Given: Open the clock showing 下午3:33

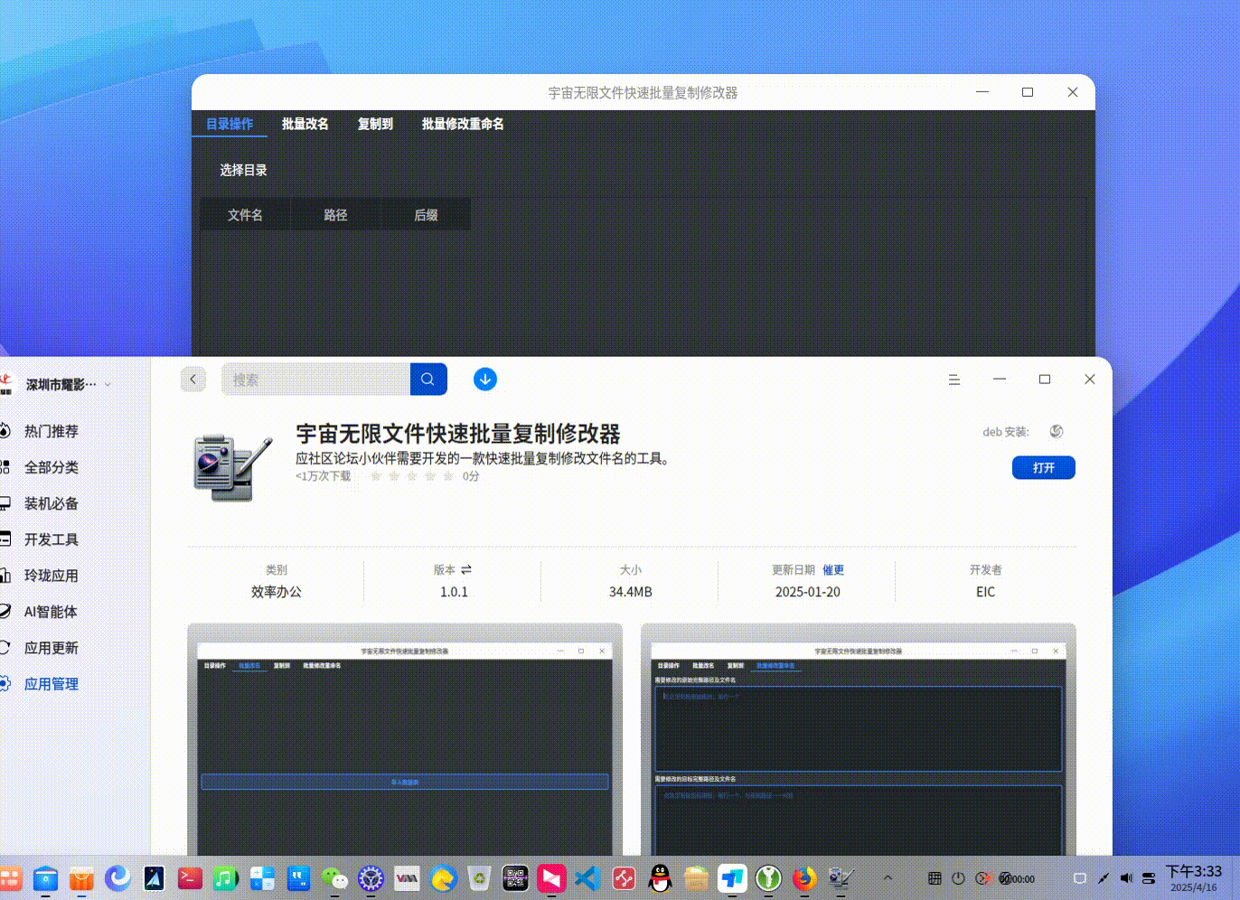Looking at the screenshot, I should 1193,877.
